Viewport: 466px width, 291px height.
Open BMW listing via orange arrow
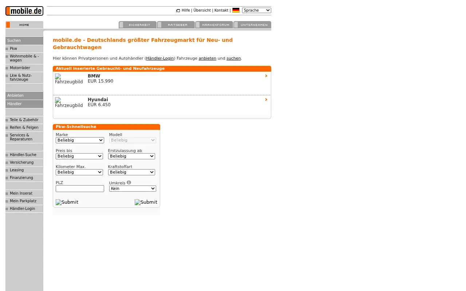click(266, 76)
